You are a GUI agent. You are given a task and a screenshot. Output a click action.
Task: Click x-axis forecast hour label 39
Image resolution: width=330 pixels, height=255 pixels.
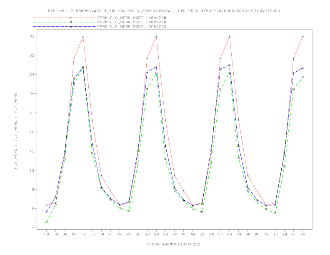(x=165, y=234)
